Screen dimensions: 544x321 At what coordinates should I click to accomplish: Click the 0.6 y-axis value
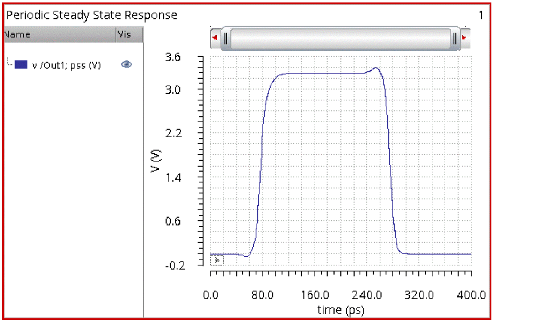tap(173, 221)
